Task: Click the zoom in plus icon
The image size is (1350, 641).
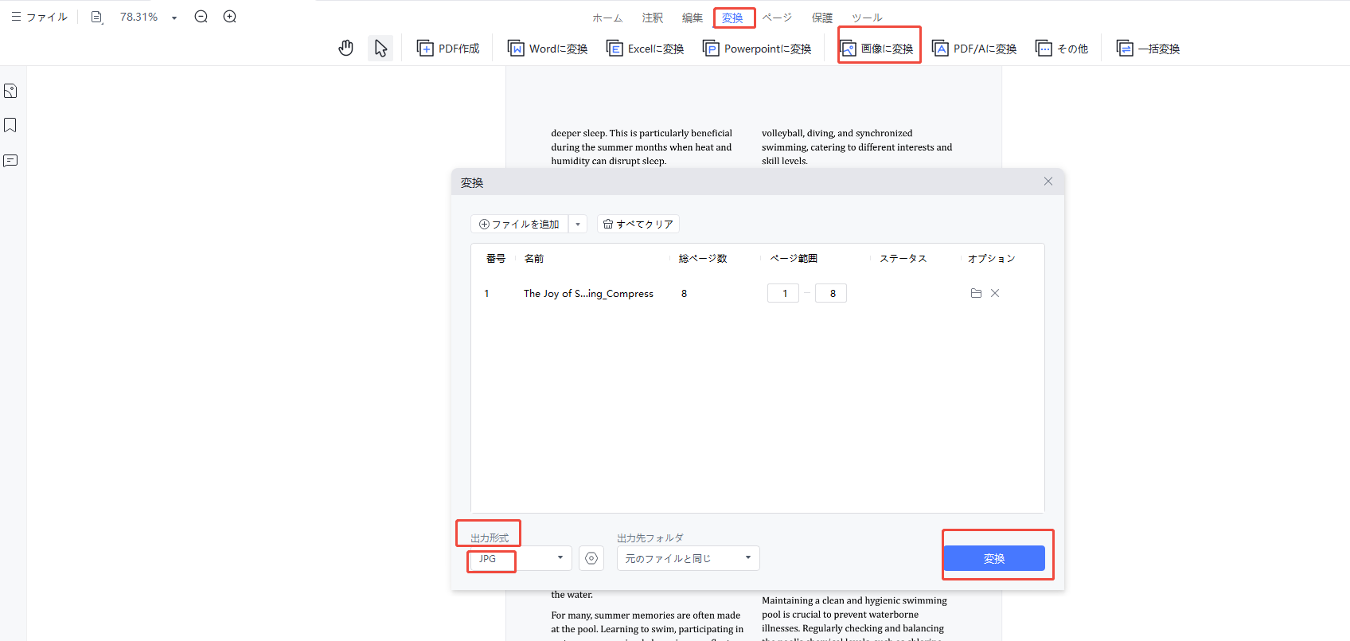Action: pos(230,17)
